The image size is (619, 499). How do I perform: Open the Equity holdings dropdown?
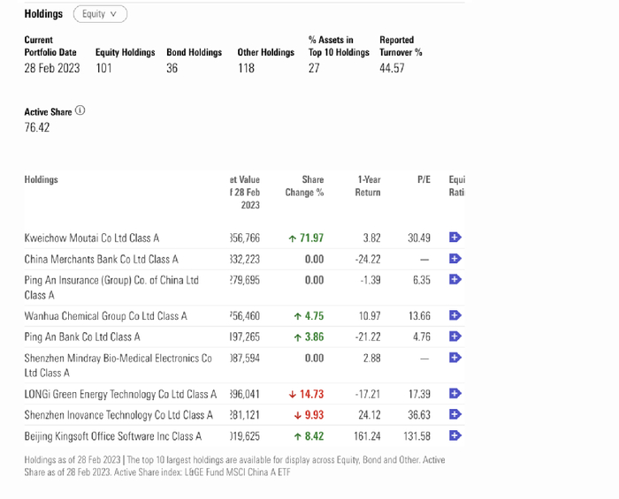pos(100,14)
